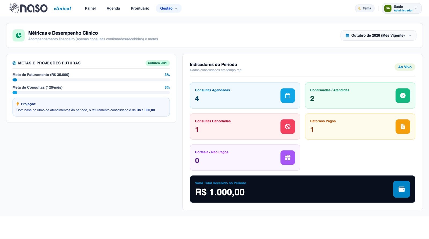
Task: Go to the Painel tab
Action: (90, 8)
